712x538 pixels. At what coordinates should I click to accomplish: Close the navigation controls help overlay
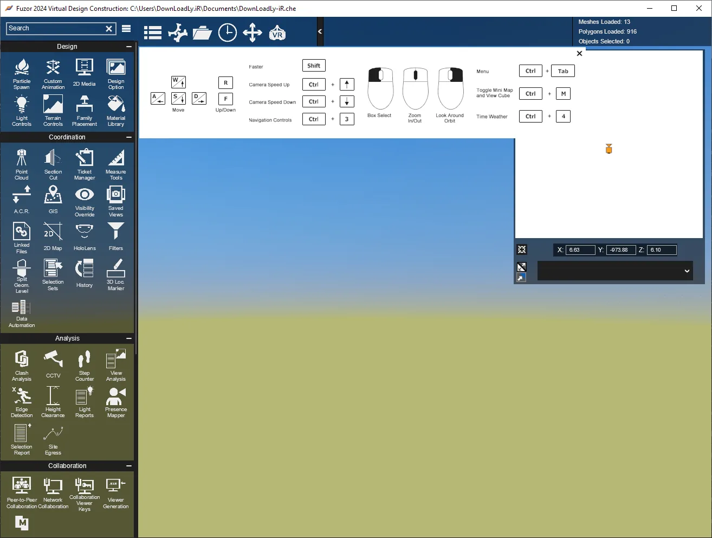[579, 53]
